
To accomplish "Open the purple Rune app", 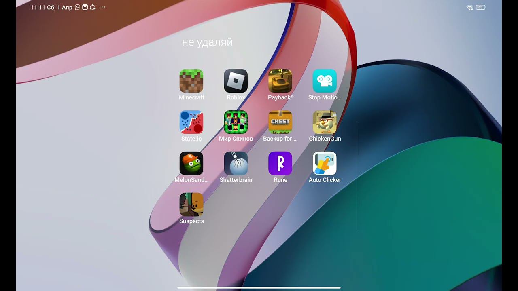I will [280, 163].
